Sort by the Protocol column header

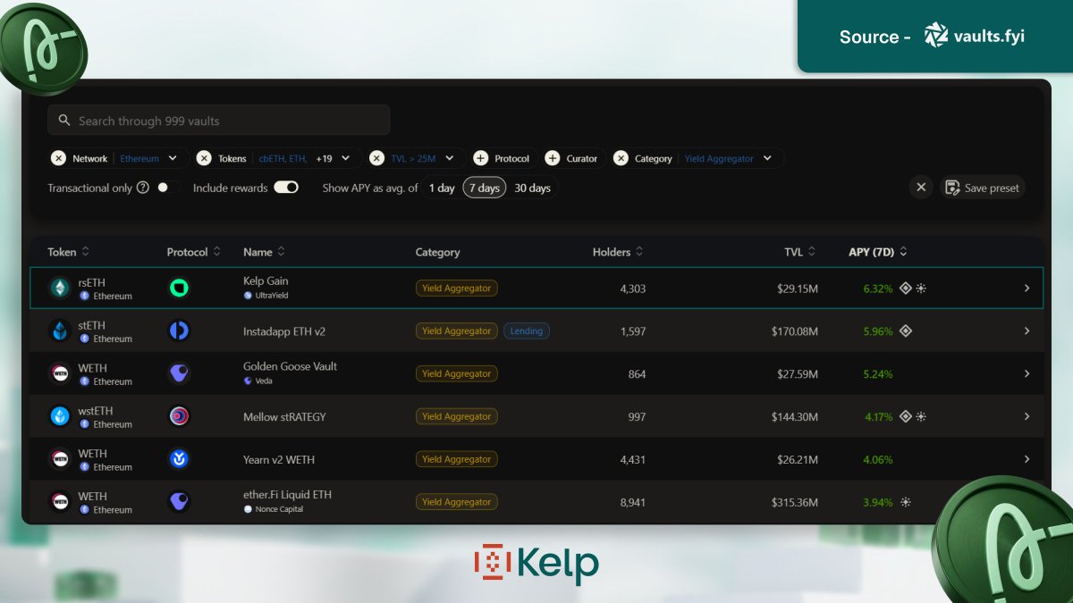click(193, 252)
